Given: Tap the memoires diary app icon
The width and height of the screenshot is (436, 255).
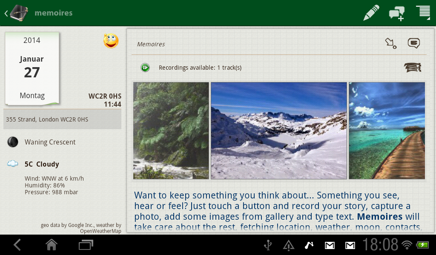Looking at the screenshot, I should click(19, 13).
